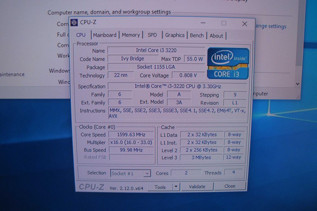Click the maximize button in CPU-Z
317x211 pixels.
click(224, 23)
